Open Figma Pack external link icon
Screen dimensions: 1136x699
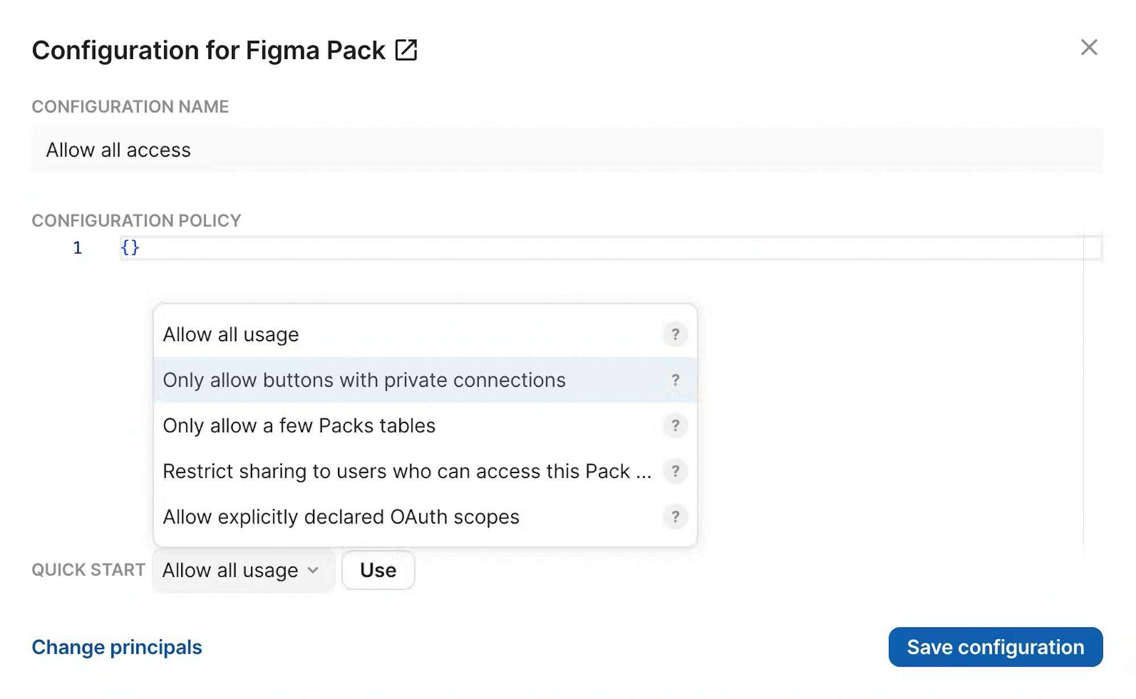tap(406, 50)
